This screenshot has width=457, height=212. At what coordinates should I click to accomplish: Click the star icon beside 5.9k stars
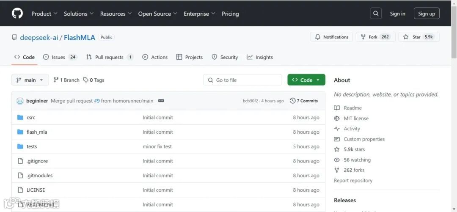pyautogui.click(x=337, y=149)
